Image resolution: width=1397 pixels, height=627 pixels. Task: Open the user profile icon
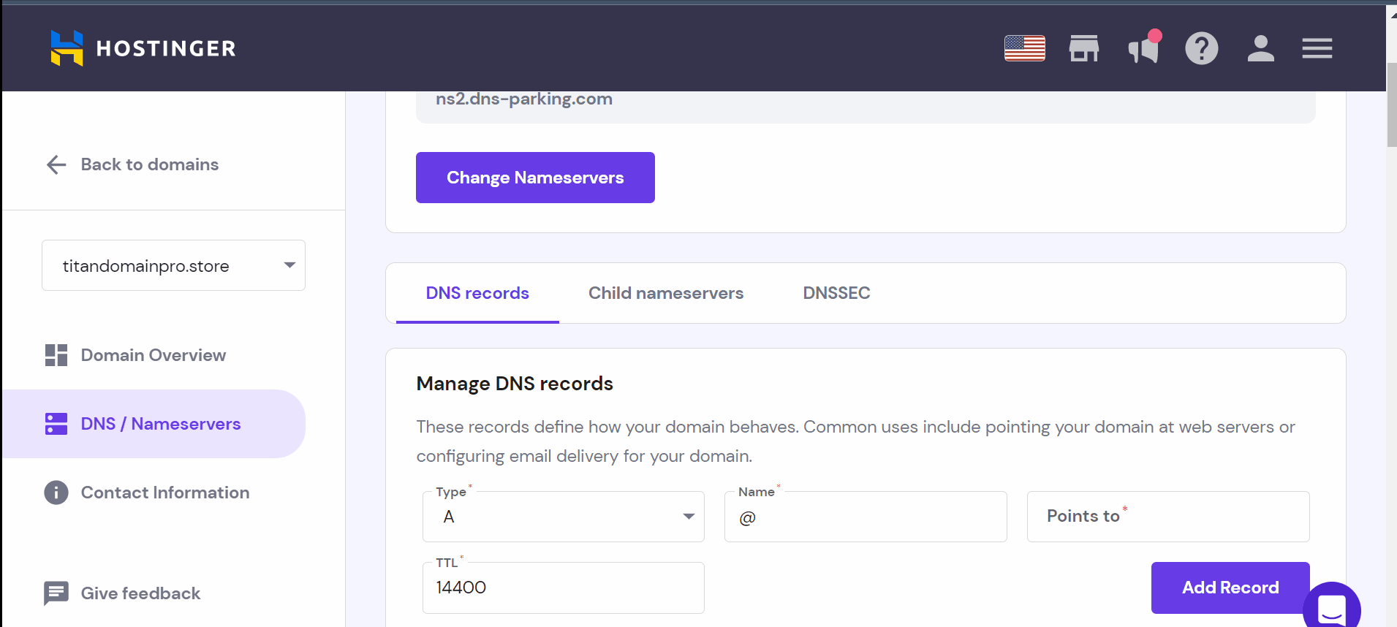(x=1260, y=49)
